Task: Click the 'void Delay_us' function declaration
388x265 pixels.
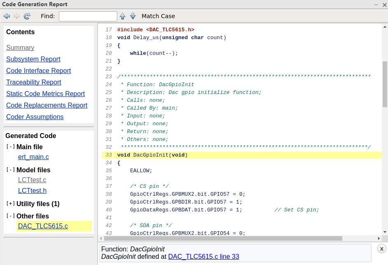Action: [172, 38]
